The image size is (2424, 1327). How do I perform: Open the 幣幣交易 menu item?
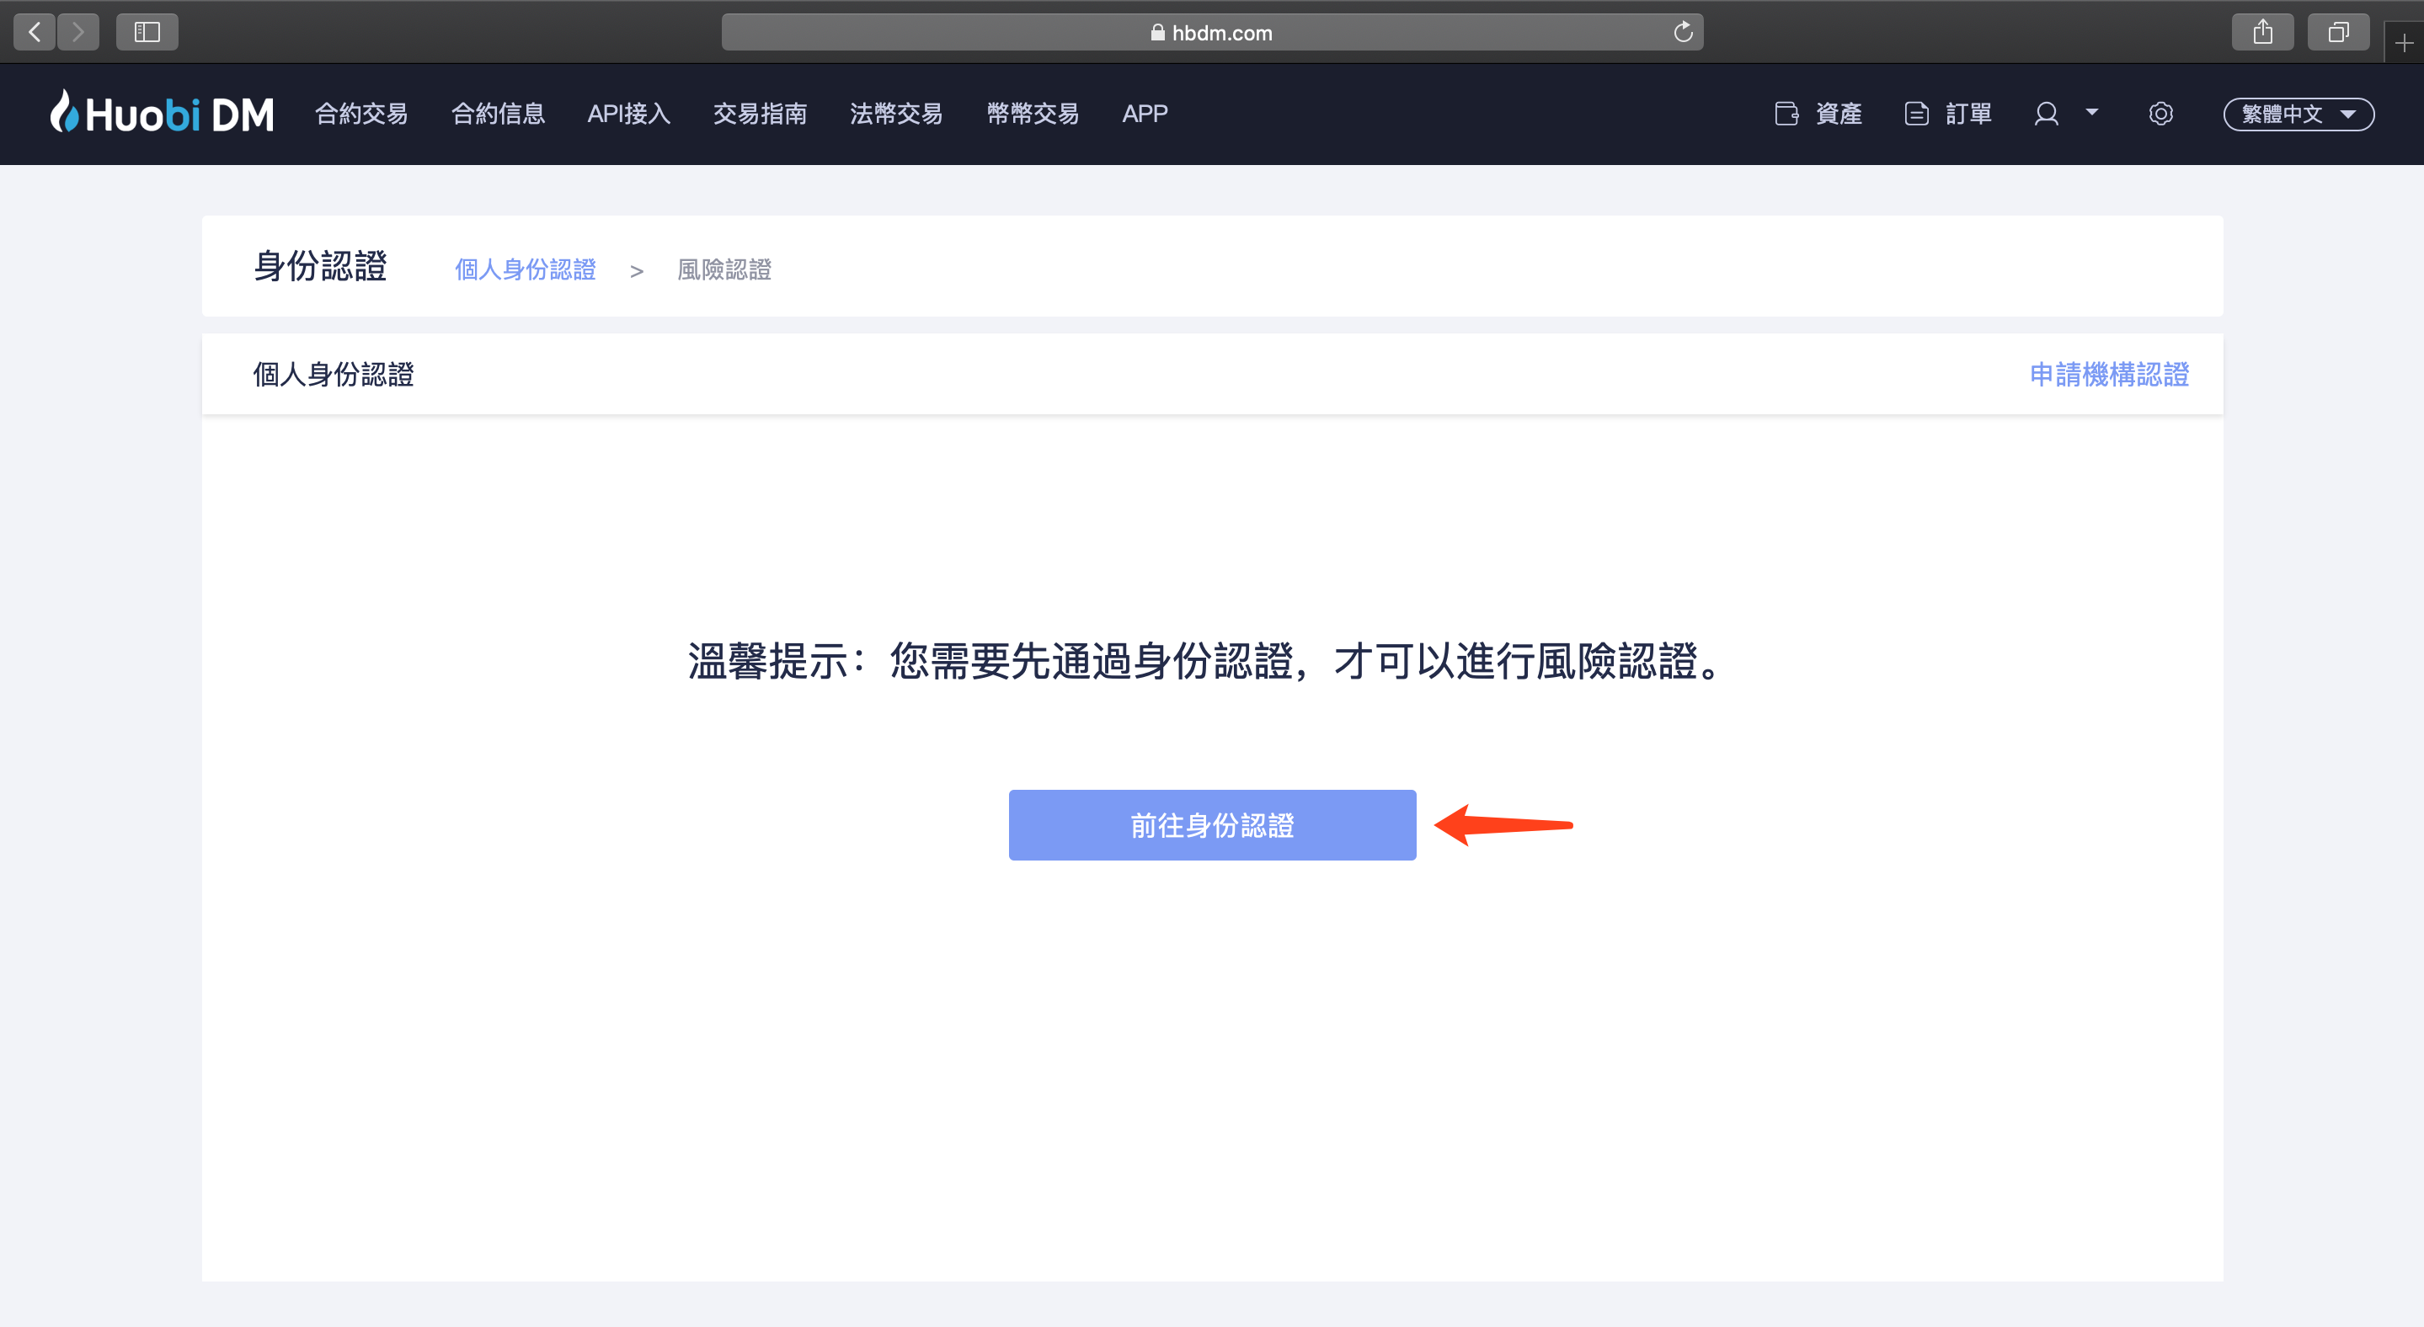tap(1033, 114)
